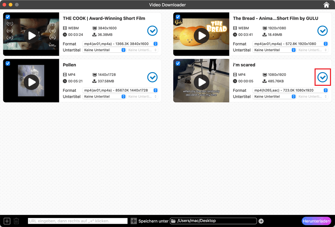Click the download size icon beside 18.49MB
The width and height of the screenshot is (335, 227).
tap(265, 34)
